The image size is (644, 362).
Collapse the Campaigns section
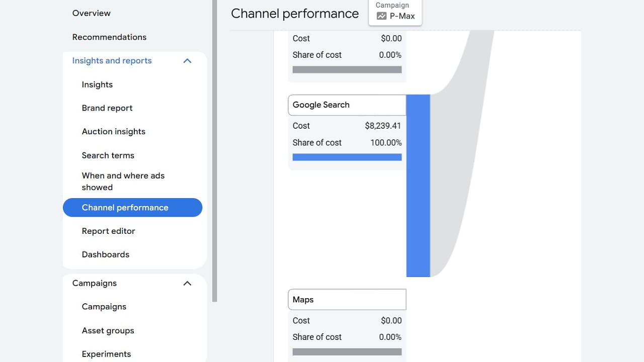click(187, 283)
